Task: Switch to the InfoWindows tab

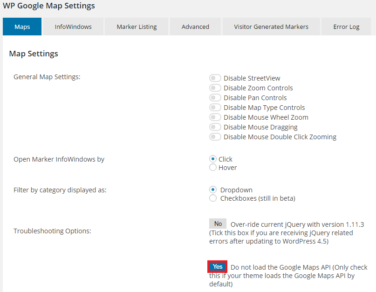Action: coord(73,27)
